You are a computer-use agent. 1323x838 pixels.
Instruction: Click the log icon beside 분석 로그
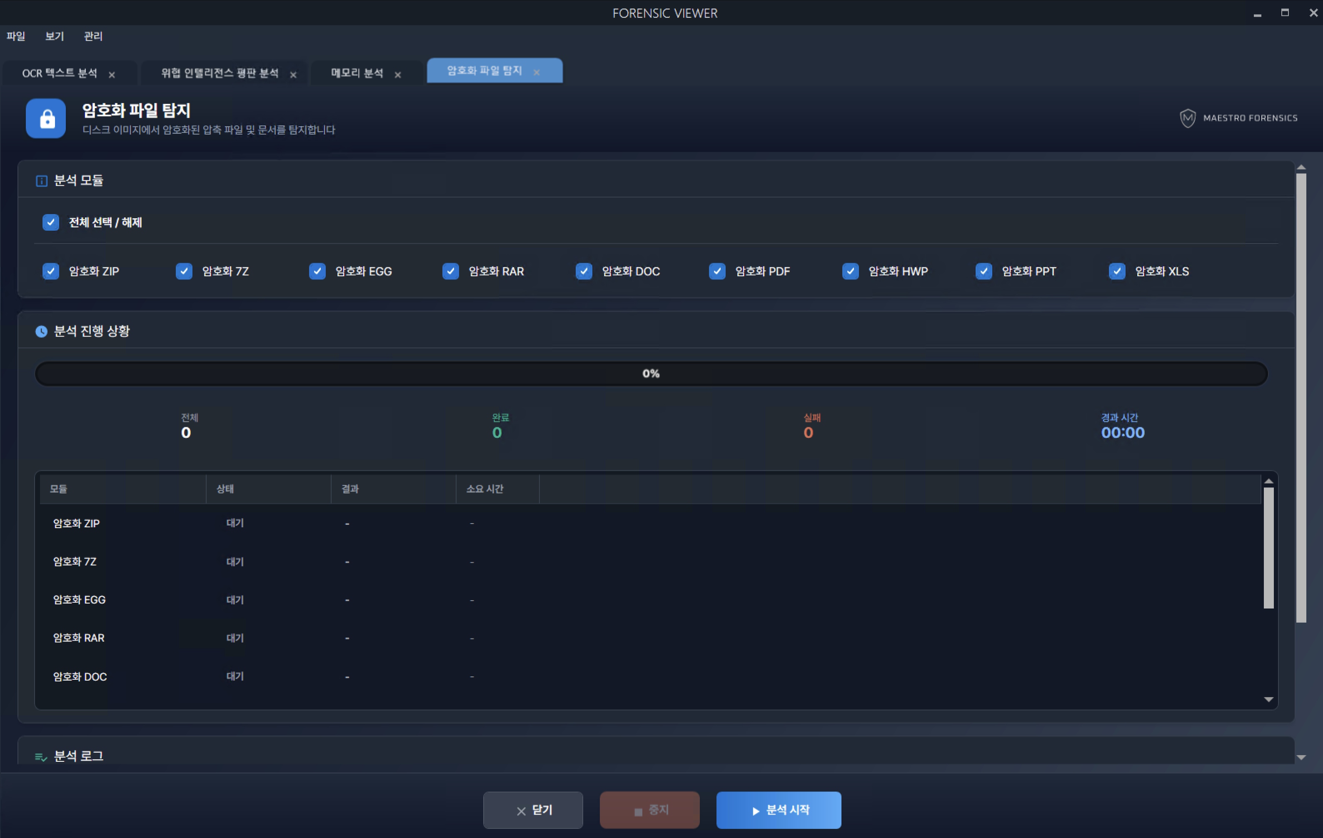(41, 757)
